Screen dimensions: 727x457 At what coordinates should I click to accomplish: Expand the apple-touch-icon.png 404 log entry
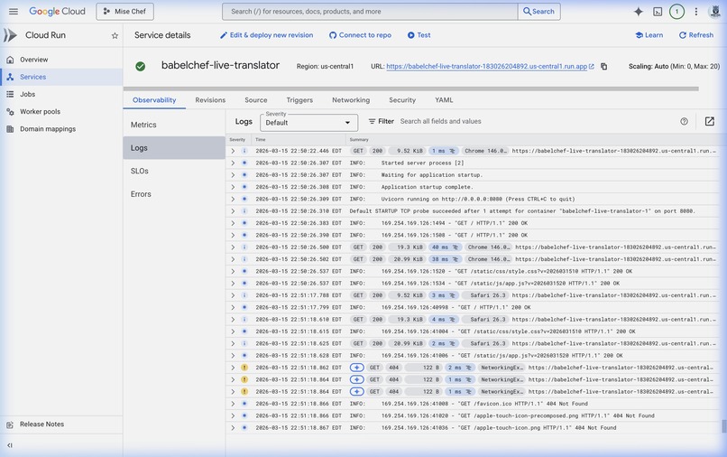click(x=233, y=428)
